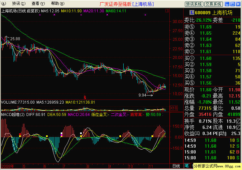Click the 最低 value 11.52

(235, 102)
